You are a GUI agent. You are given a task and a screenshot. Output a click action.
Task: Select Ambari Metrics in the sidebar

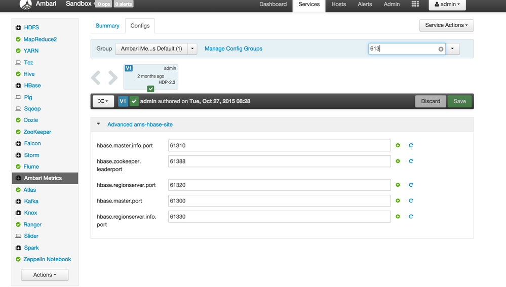pos(45,178)
